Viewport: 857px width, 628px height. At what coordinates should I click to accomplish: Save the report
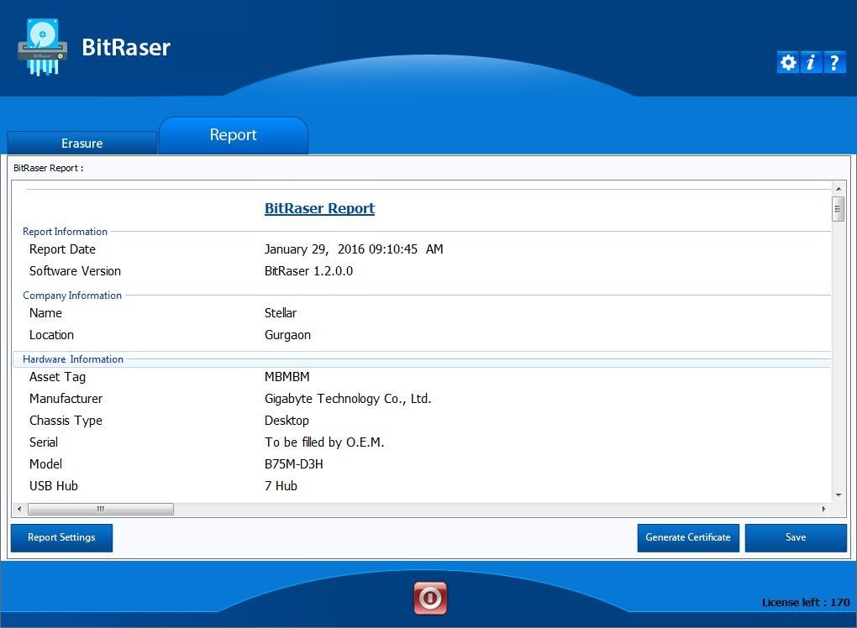point(796,537)
